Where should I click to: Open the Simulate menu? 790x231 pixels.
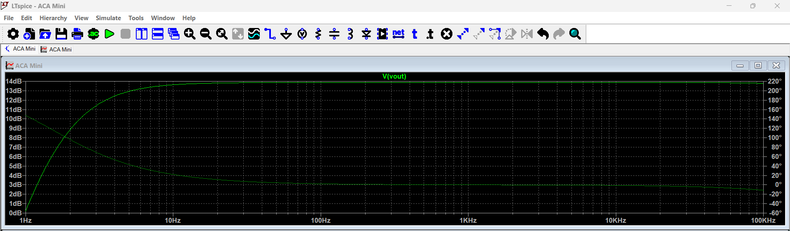108,18
